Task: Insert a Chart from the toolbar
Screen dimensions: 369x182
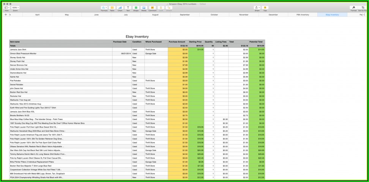Action: pyautogui.click(x=120, y=8)
